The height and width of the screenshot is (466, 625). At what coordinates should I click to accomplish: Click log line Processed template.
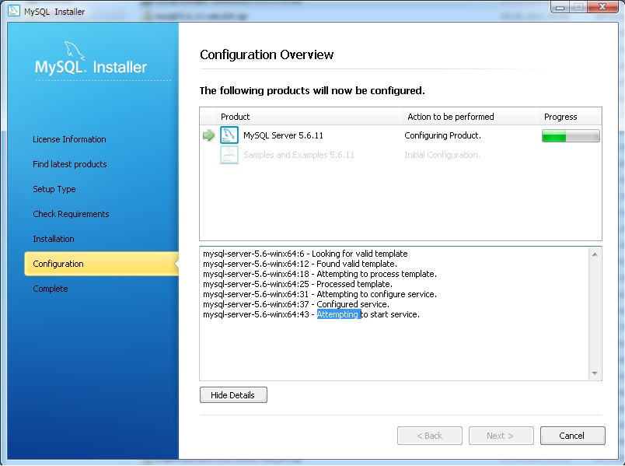pos(298,284)
